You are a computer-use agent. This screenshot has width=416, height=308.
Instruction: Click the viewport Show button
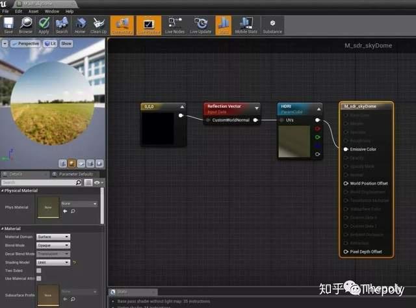tap(66, 44)
